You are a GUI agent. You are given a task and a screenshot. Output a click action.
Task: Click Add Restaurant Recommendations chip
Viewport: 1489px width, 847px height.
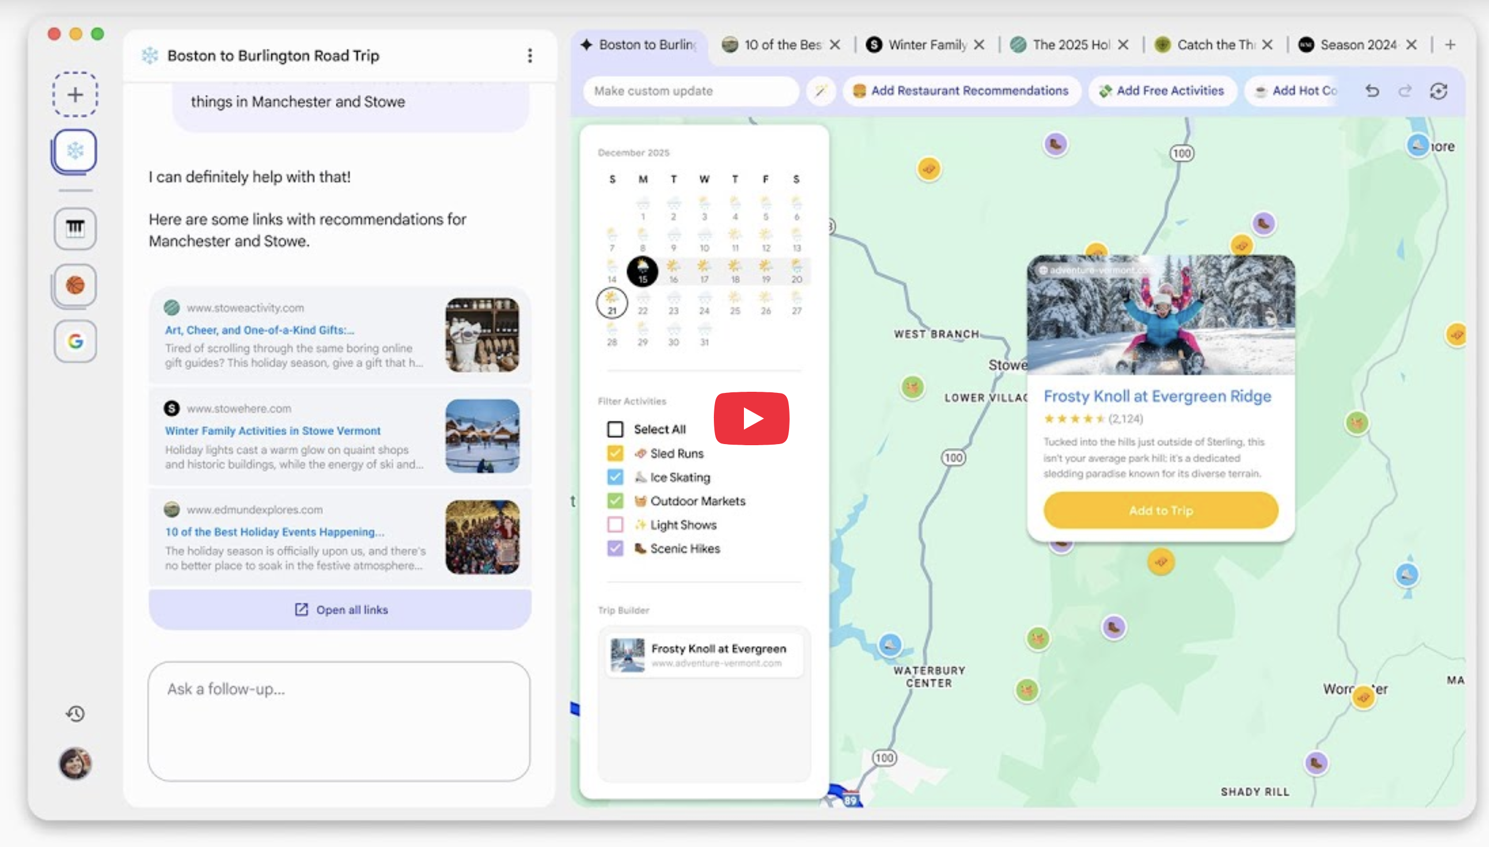click(x=961, y=91)
